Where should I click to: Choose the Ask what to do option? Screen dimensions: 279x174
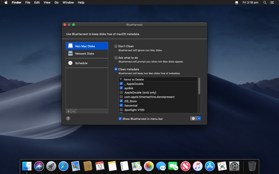click(116, 58)
